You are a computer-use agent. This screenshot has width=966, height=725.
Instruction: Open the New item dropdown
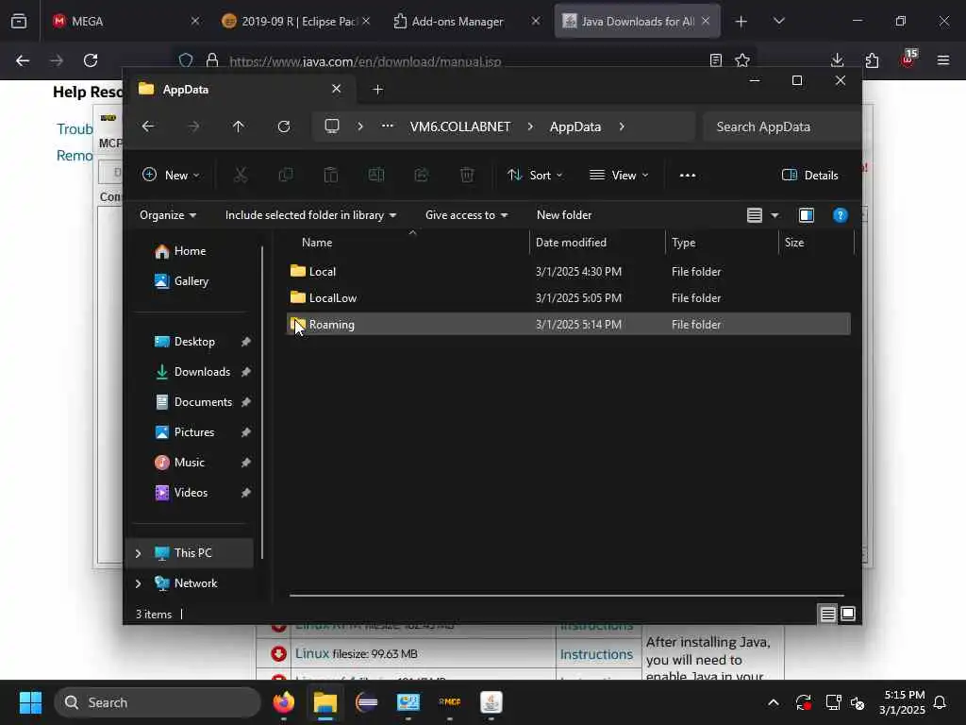(171, 175)
